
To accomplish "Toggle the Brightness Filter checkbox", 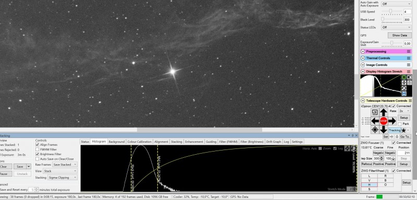I will [37, 154].
